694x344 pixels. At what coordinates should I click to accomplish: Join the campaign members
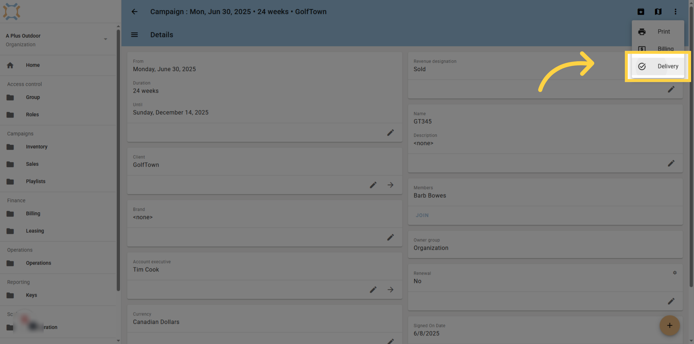pos(422,215)
